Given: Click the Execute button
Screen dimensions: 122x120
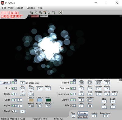Looking at the screenshot, I should coord(83,113).
